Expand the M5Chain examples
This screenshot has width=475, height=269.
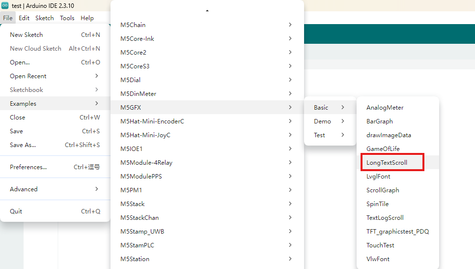(207, 25)
